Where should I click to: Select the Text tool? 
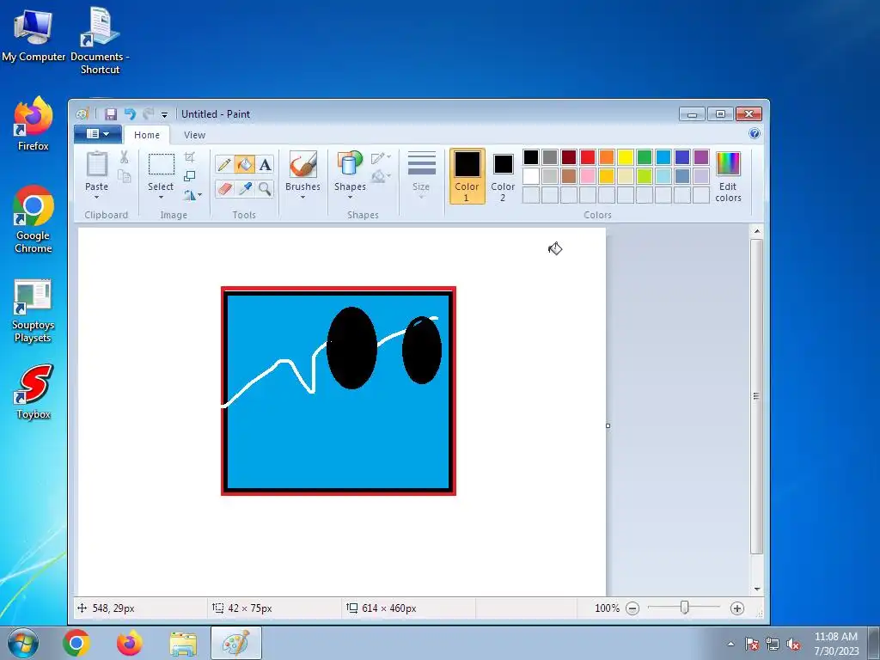click(265, 164)
